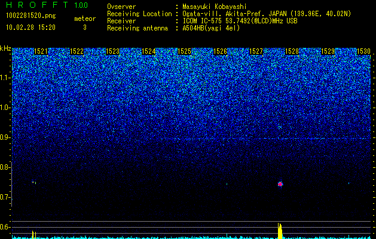This screenshot has height=239, width=376.
Task: Click the 0.7 kHz axis label
Action: point(5,197)
